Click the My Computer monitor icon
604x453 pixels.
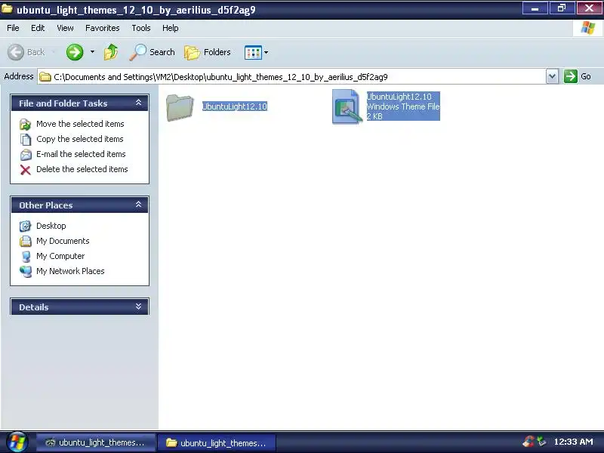pos(26,256)
